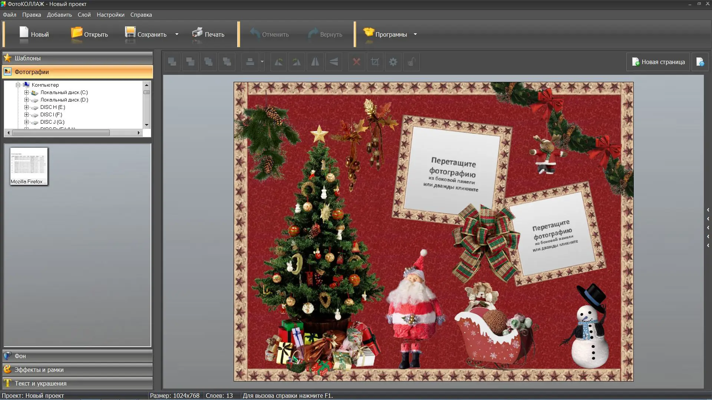Click the lock layer padlock icon
712x400 pixels.
tap(411, 62)
